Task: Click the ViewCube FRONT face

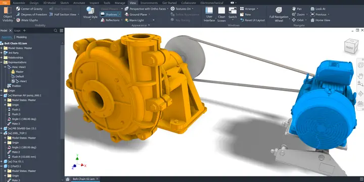Action: (349, 47)
